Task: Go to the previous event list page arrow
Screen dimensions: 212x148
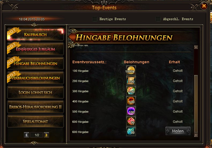Action: pos(27,135)
